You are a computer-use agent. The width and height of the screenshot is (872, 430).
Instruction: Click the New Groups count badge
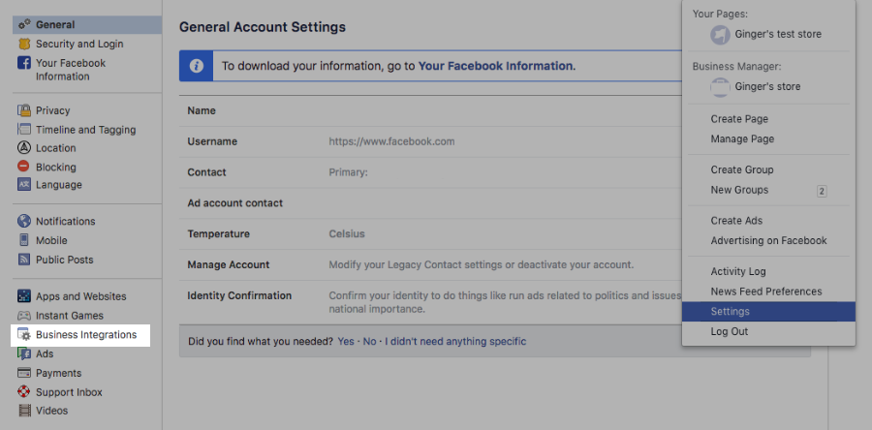click(x=822, y=191)
